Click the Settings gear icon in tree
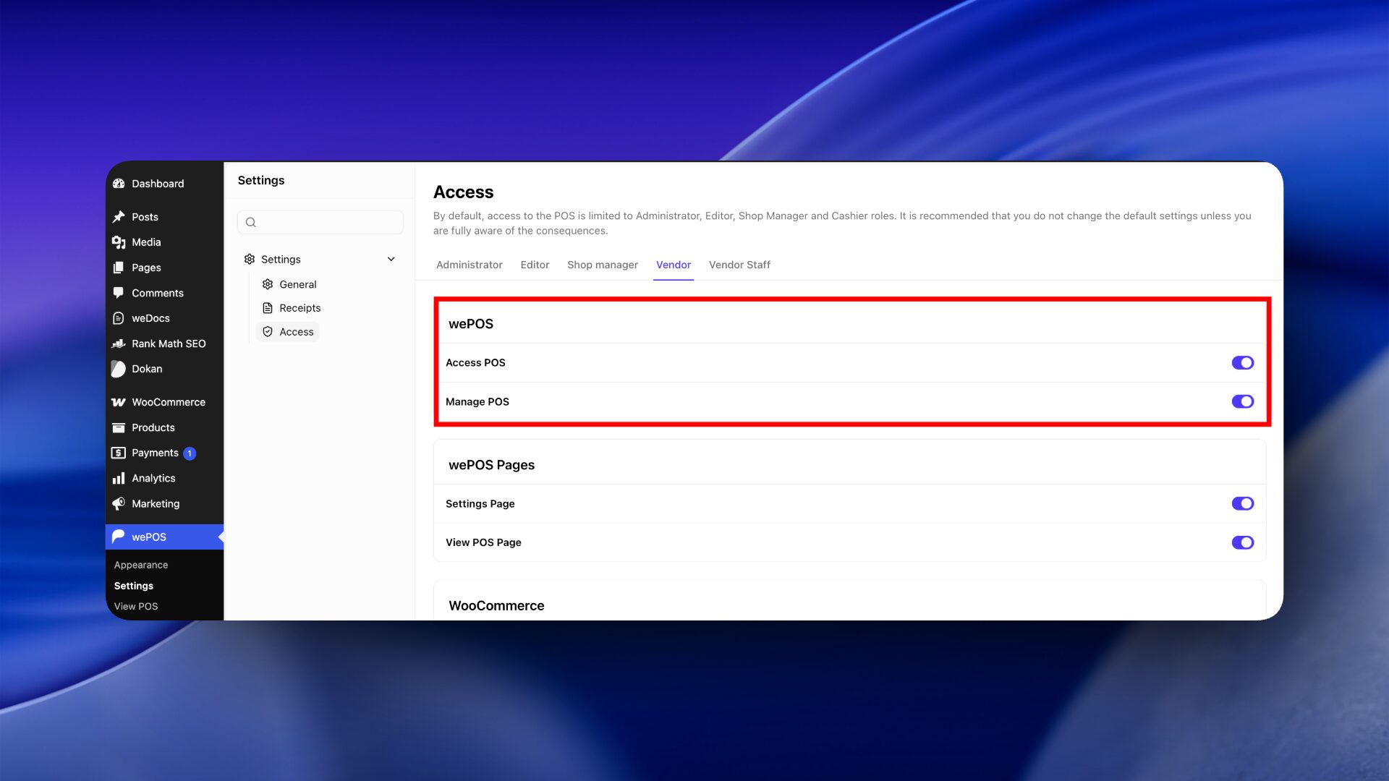Viewport: 1389px width, 781px height. (x=250, y=259)
